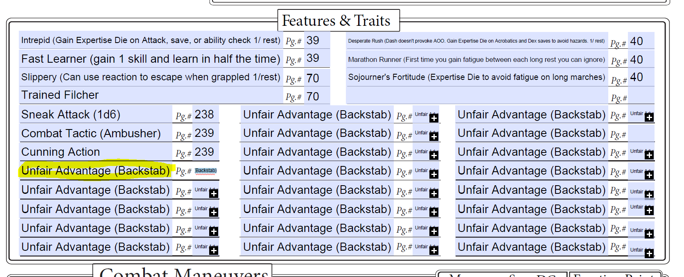684x277 pixels.
Task: Click the plus icon in the middle column's top row
Action: click(x=434, y=118)
